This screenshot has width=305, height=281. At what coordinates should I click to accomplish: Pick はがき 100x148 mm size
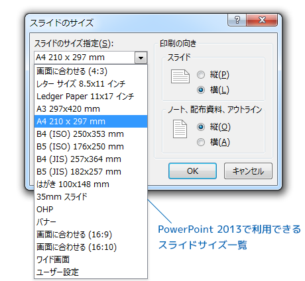91,184
